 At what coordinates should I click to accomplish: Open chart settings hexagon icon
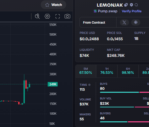pyautogui.click(x=47, y=16)
